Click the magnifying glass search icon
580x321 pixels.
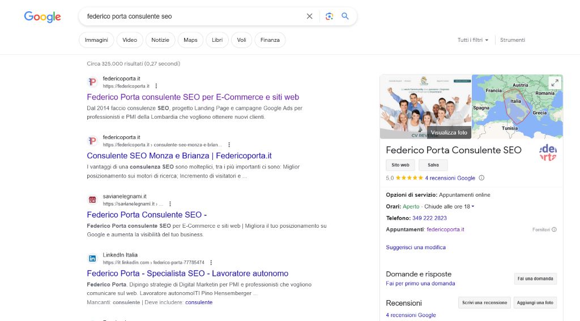[345, 16]
